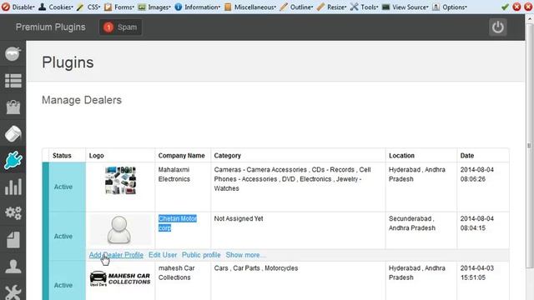Viewport: 534px width, 300px height.
Task: Click the Status column header
Action: [x=62, y=156]
